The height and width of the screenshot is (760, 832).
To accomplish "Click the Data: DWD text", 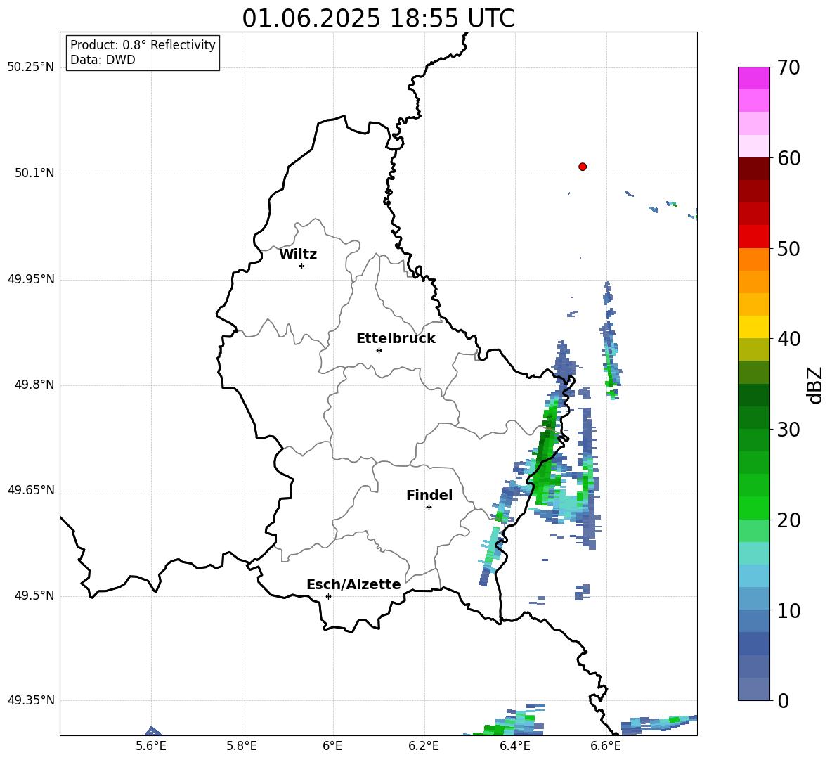I will point(103,60).
